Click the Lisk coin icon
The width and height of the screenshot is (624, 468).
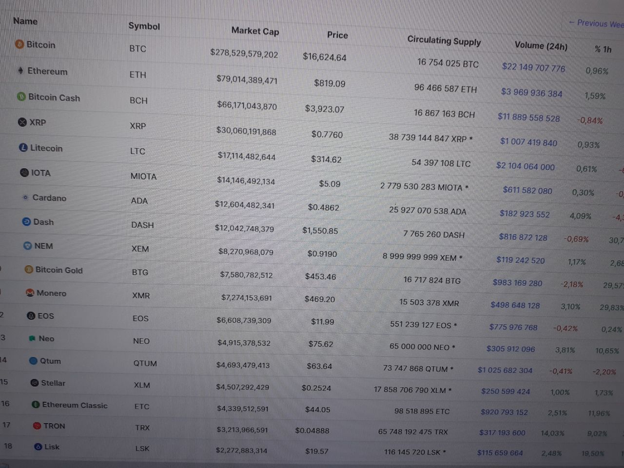(x=38, y=447)
